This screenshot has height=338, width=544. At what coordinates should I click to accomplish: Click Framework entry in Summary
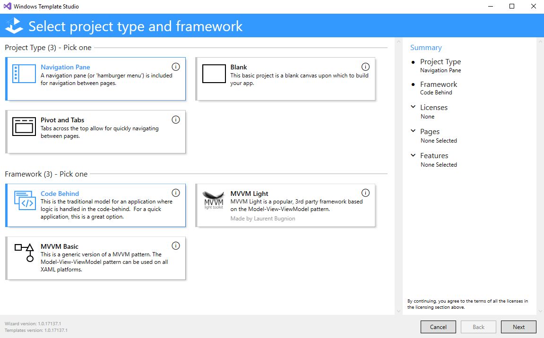[x=439, y=84]
